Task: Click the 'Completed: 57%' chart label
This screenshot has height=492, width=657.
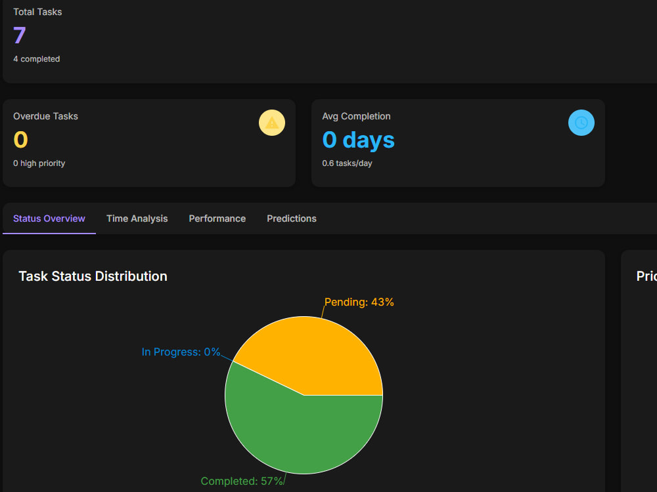Action: [242, 481]
